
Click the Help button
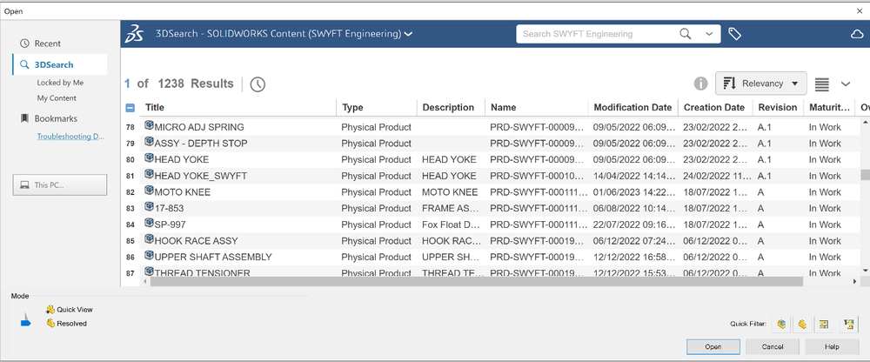coord(832,346)
